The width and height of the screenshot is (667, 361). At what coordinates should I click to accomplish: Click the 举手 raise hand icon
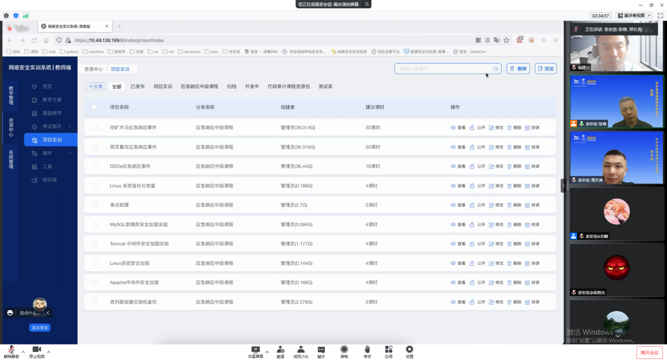[x=367, y=349]
